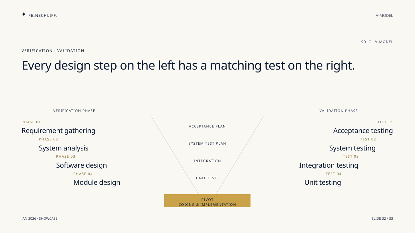Viewport: 415px width, 233px height.
Task: Select the SYSTEM TEST PLAN label
Action: (207, 143)
